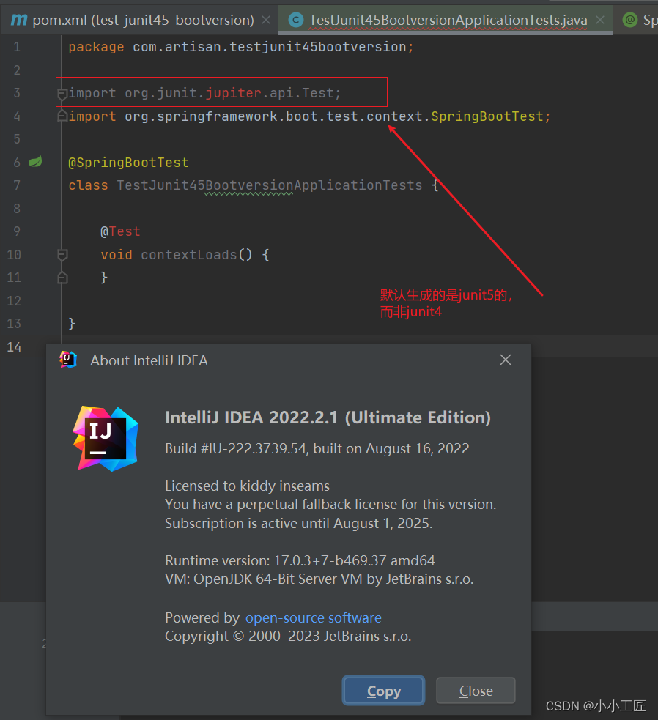Click the Runtime version 17.0.3+7-b469.37 line

[300, 560]
